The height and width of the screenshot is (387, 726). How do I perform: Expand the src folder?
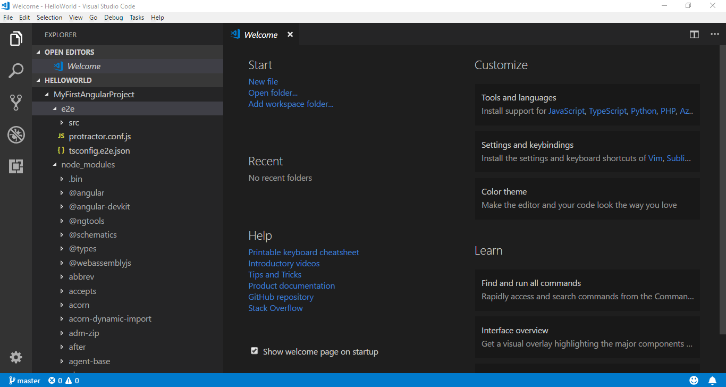(x=62, y=123)
